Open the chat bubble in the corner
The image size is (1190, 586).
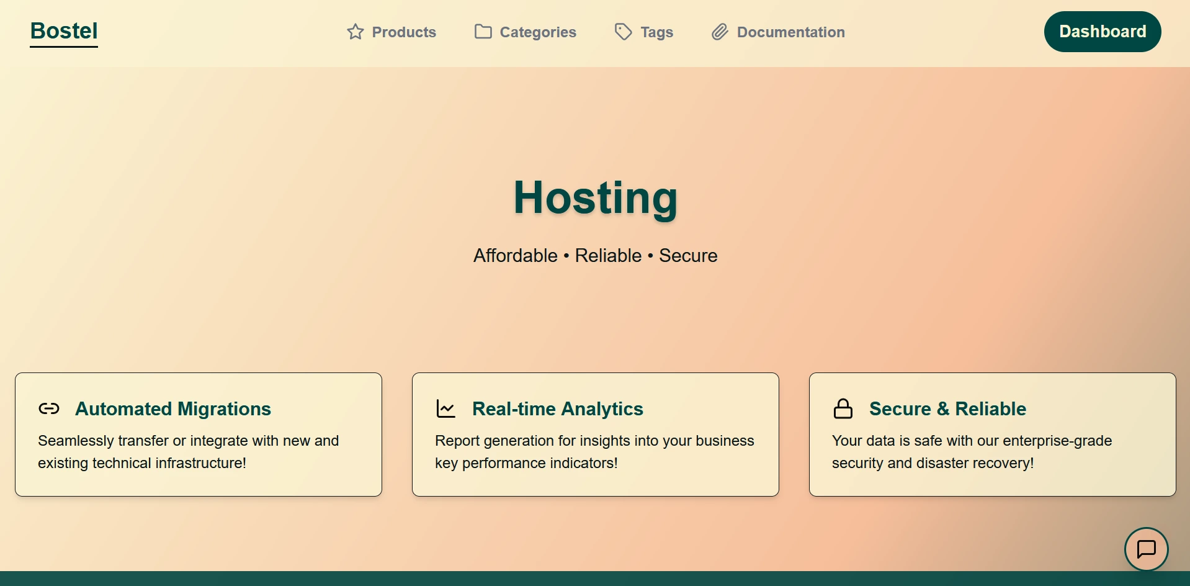click(x=1146, y=549)
